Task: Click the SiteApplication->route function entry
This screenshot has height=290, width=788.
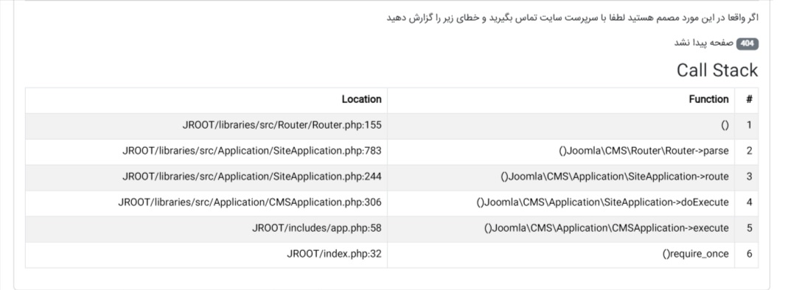Action: [x=615, y=177]
